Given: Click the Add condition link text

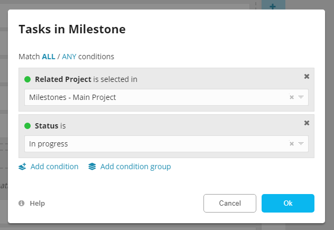Looking at the screenshot, I should point(54,167).
